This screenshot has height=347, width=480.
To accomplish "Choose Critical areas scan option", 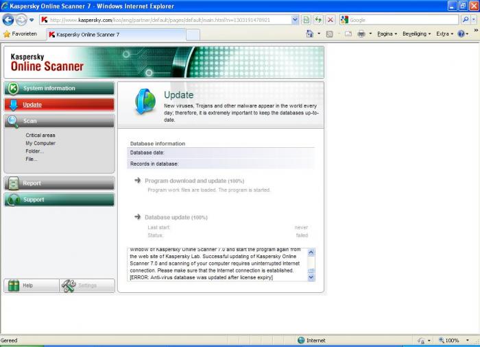I will click(x=40, y=135).
